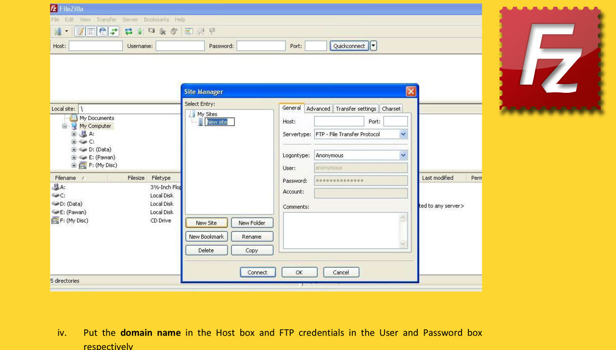Open the Server menu
This screenshot has height=350, width=616.
130,20
